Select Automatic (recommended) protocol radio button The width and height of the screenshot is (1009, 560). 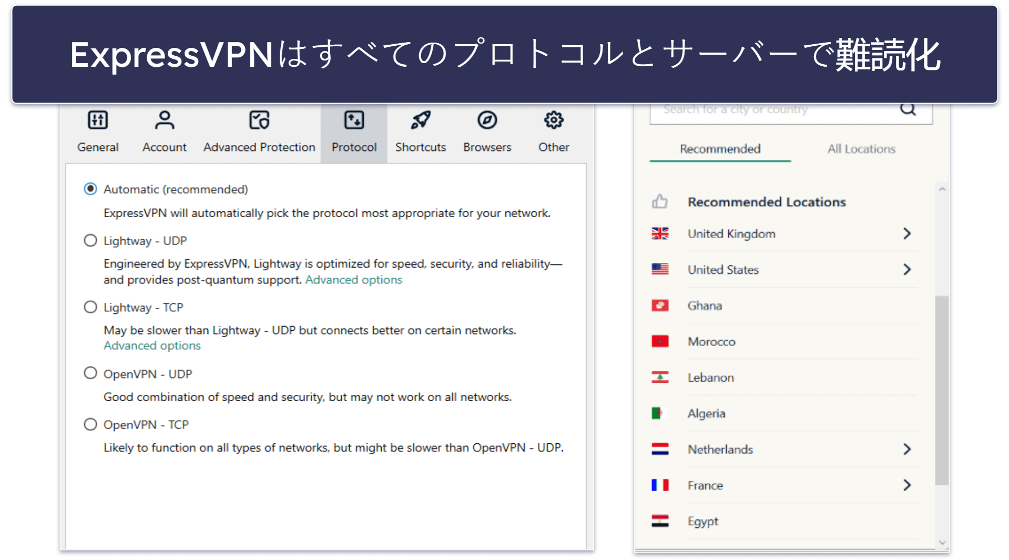click(x=90, y=189)
